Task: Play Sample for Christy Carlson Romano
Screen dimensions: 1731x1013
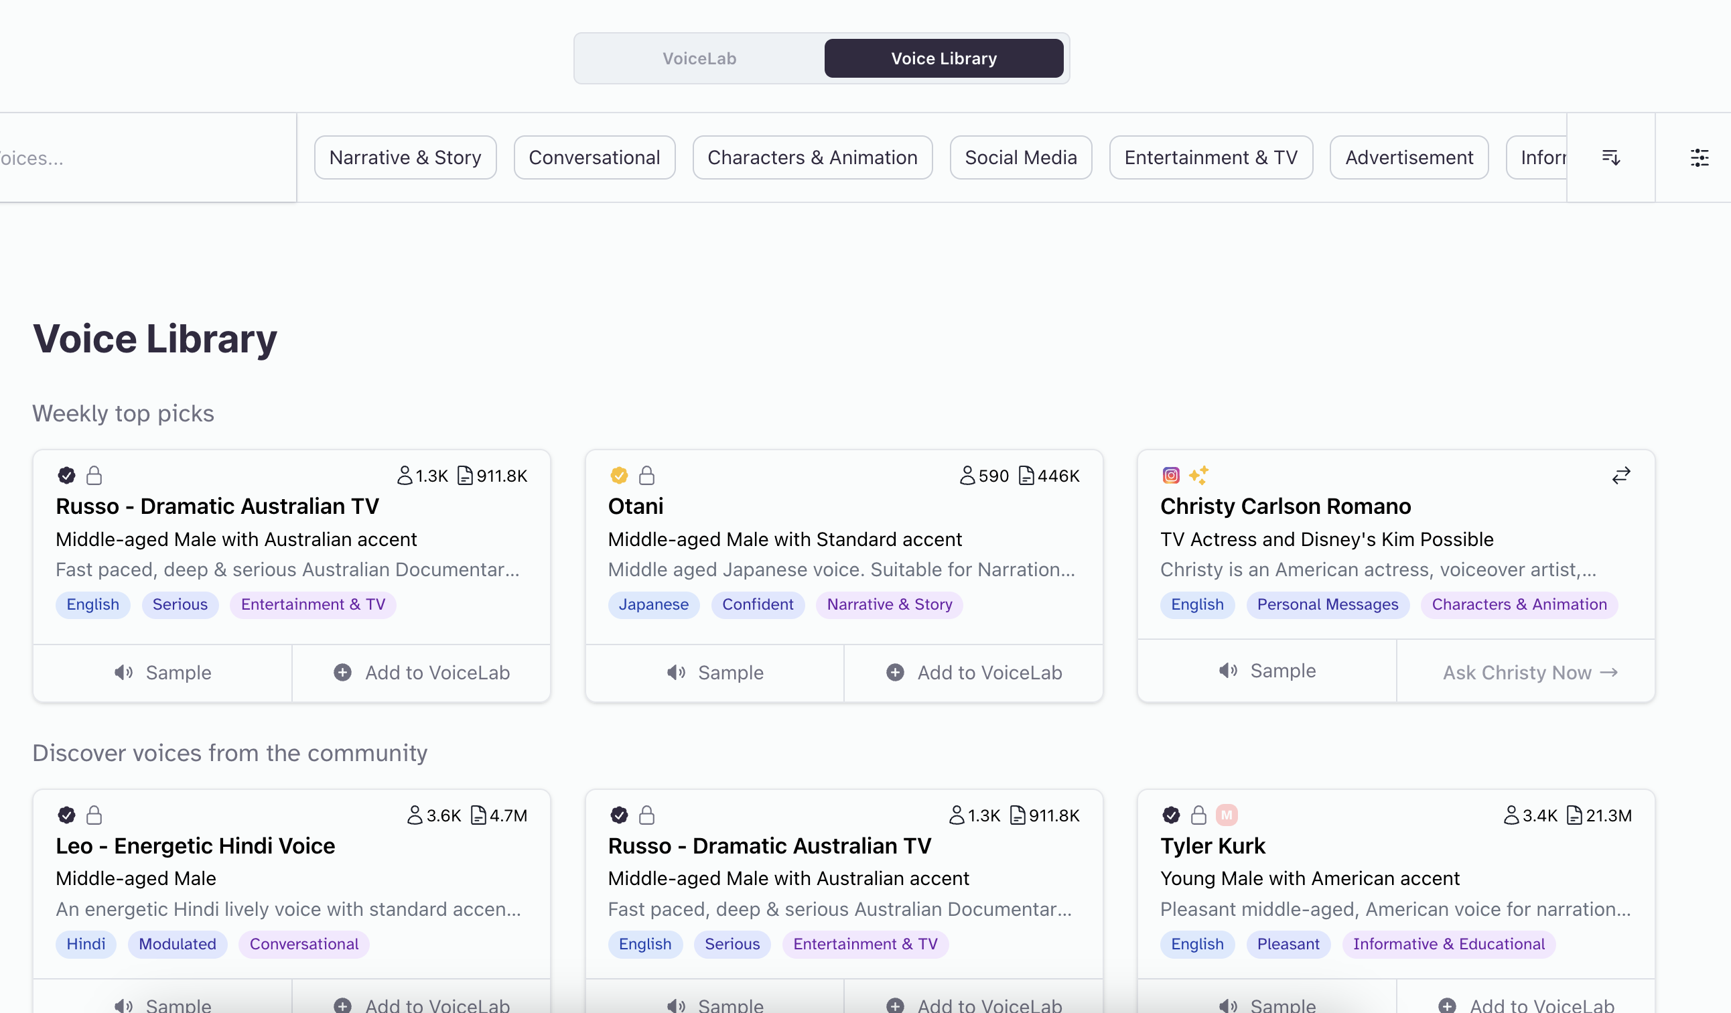Action: 1267,670
